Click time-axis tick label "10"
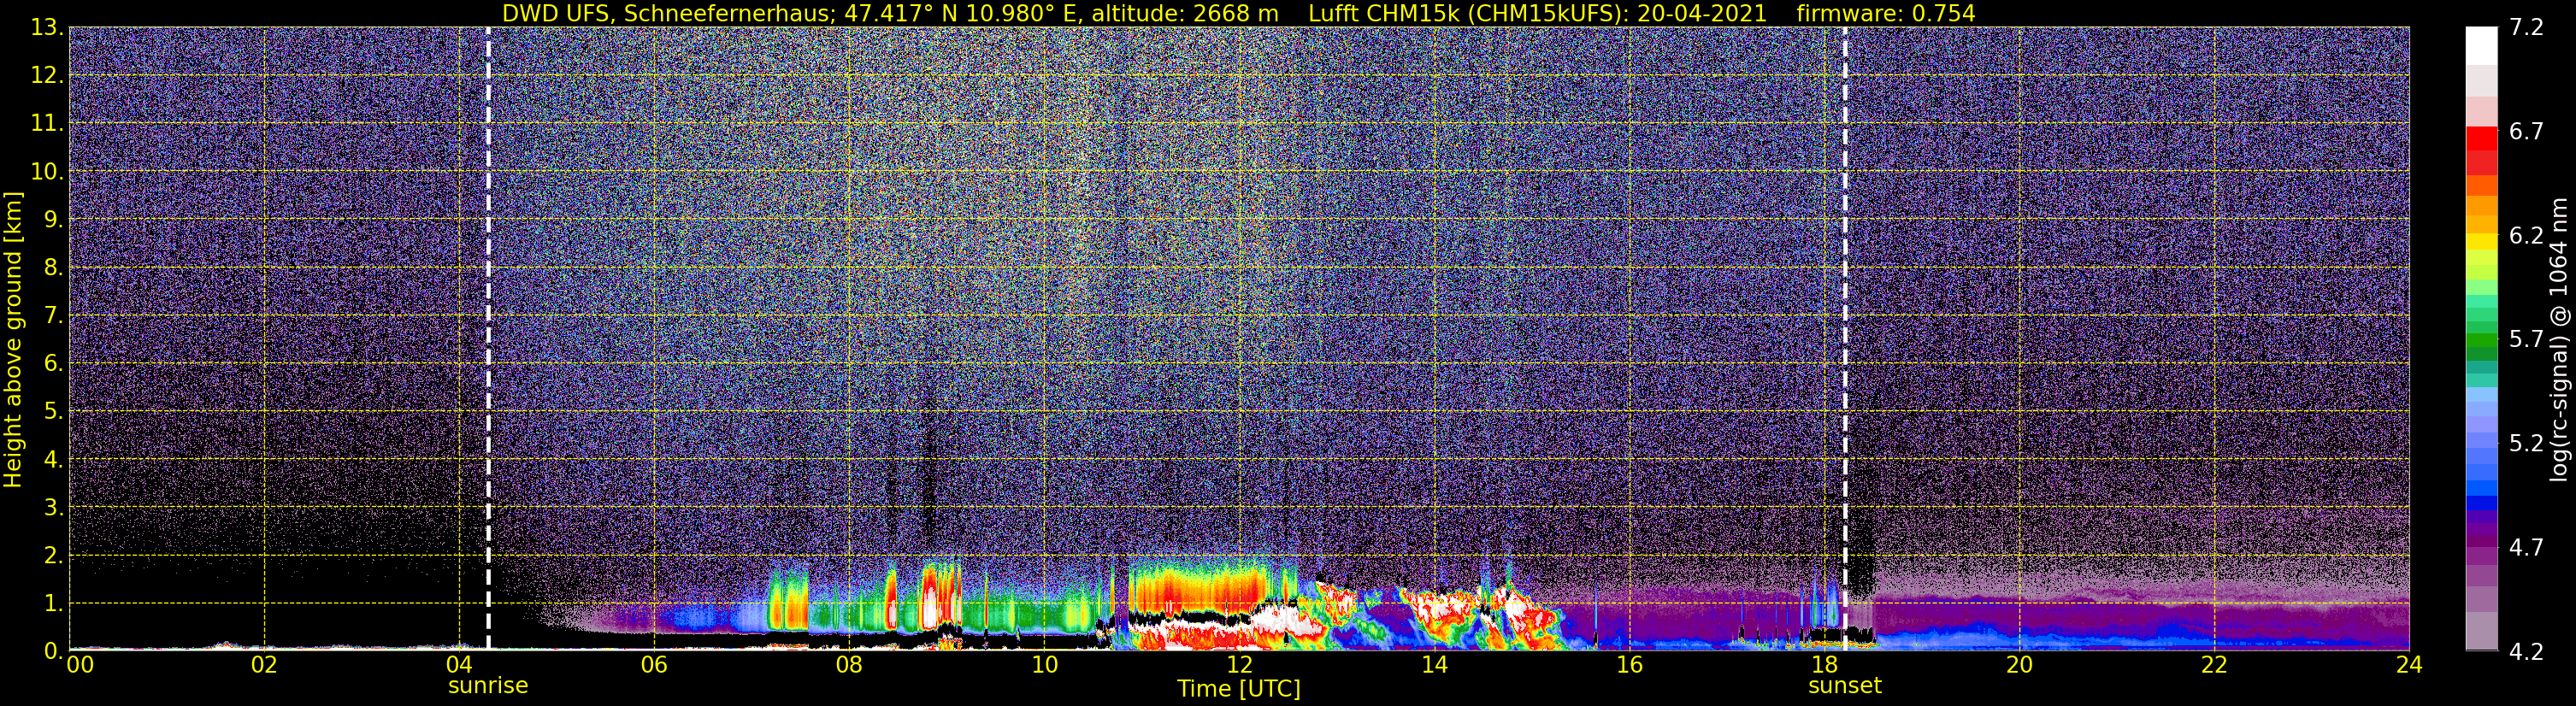The width and height of the screenshot is (2576, 706). pos(1044,666)
